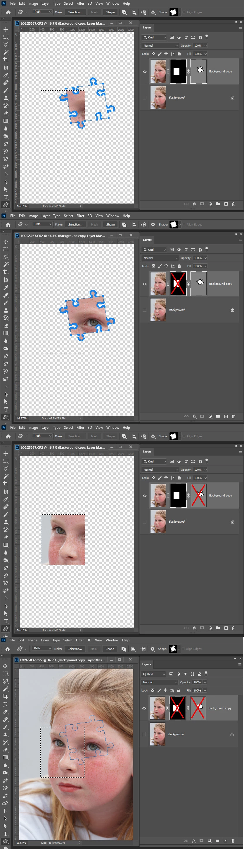
Task: Click the Layers panel tab in second screenshot
Action: tap(147, 240)
